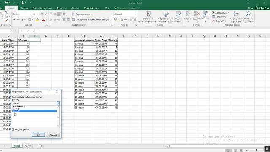Select the highlighted book entry in list
Screen dimensions: 270x152
tap(35, 111)
